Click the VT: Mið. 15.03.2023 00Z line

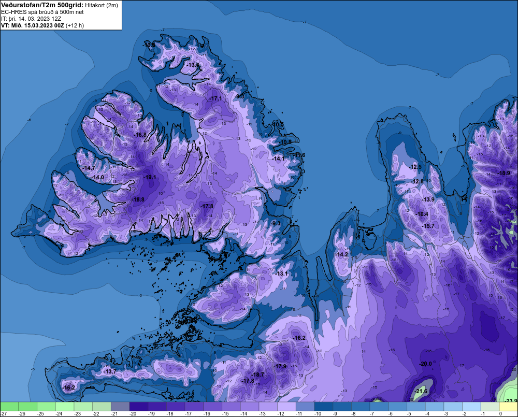[42, 25]
